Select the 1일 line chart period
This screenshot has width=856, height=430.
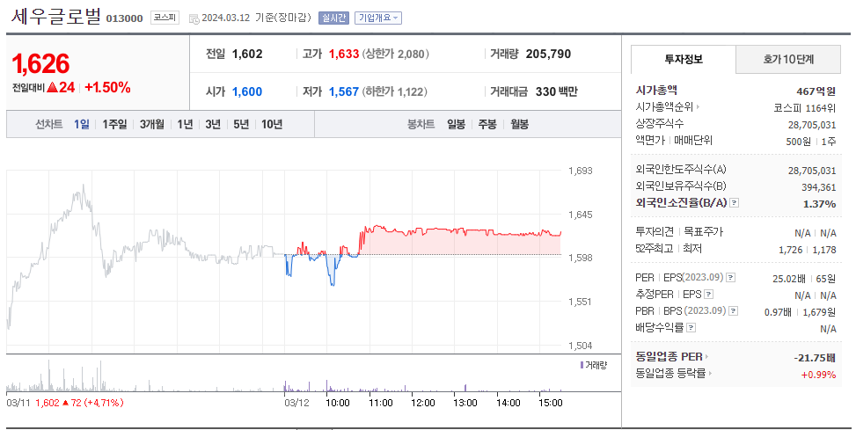coord(81,124)
